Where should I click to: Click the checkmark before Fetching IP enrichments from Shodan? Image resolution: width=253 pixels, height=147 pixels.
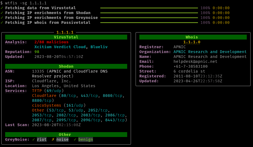point(2,13)
